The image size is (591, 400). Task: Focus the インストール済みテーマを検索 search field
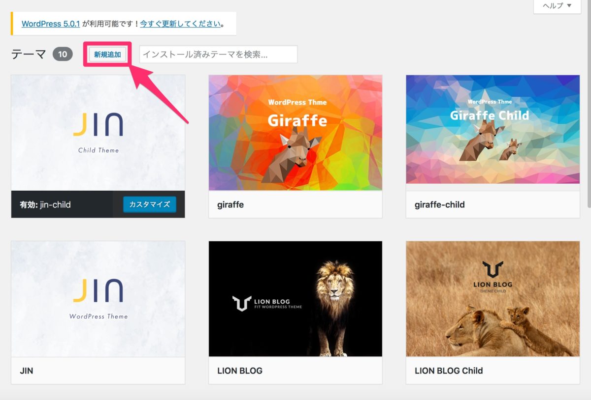click(x=218, y=55)
